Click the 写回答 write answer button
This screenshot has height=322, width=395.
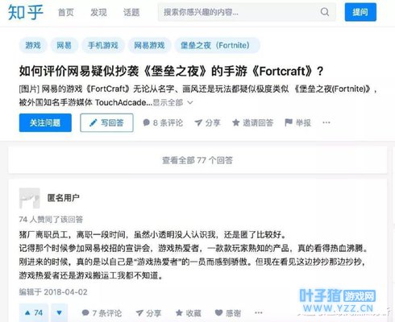point(106,122)
